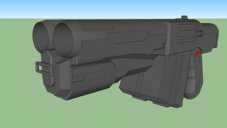Image resolution: width=227 pixels, height=128 pixels.
Task: Click the blue sky background
Action: point(112,9)
